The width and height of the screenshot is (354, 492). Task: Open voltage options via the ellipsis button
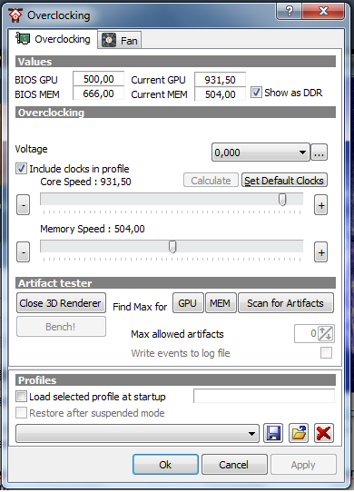pyautogui.click(x=319, y=153)
